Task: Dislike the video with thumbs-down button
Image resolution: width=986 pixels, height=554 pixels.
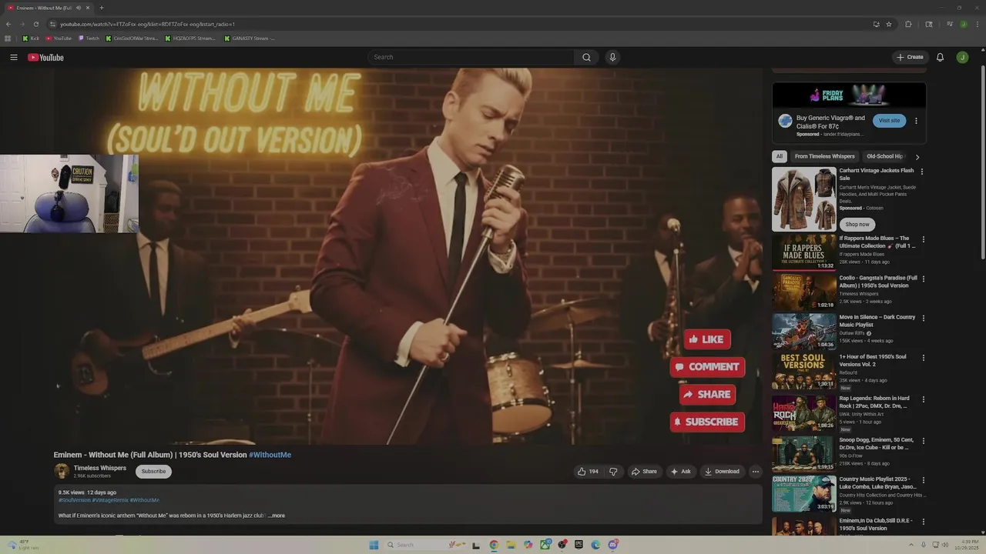Action: pyautogui.click(x=613, y=472)
